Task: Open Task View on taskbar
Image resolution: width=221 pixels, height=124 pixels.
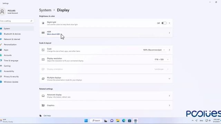Action: point(106,121)
